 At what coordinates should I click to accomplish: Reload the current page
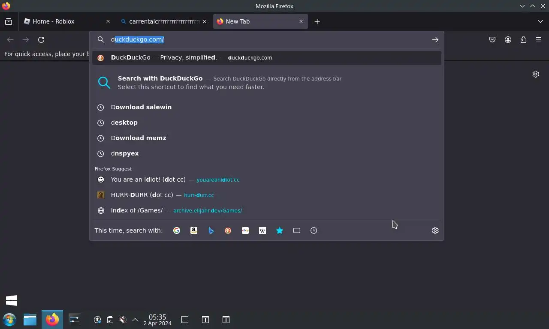pos(41,39)
